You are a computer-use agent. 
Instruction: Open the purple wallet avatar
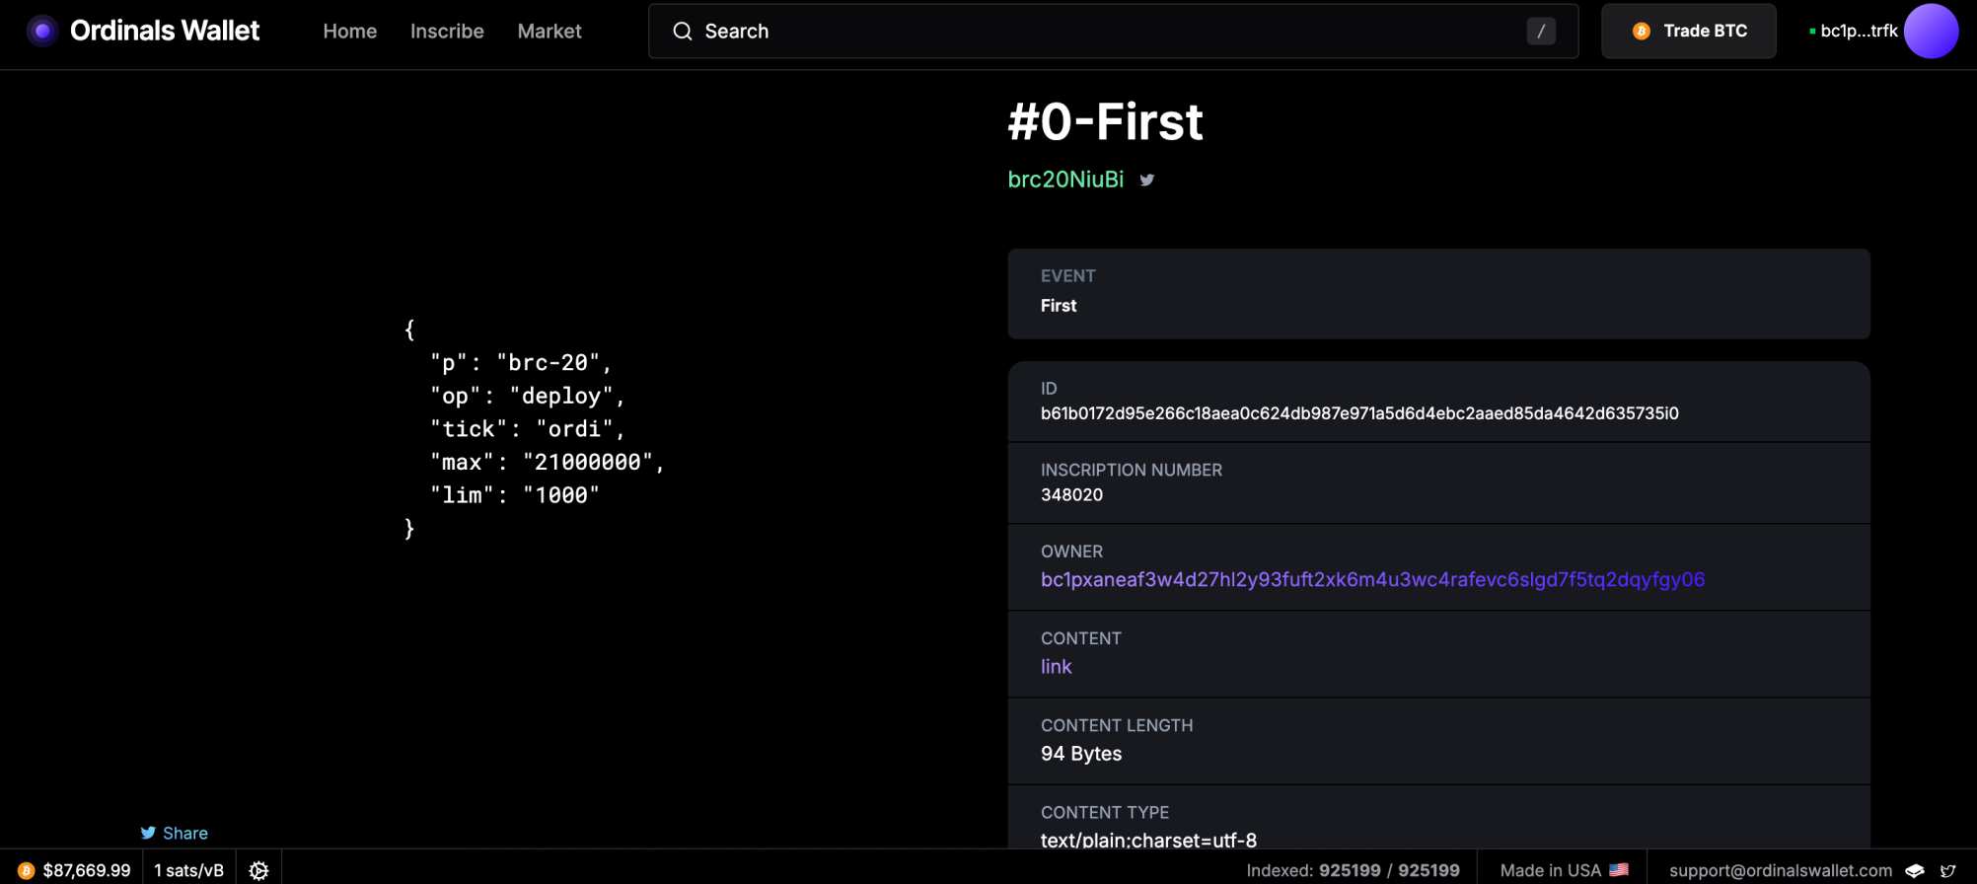click(x=1930, y=31)
